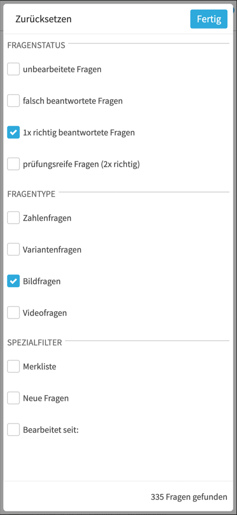
Task: Check the Neue Fragen checkbox
Action: click(x=13, y=398)
